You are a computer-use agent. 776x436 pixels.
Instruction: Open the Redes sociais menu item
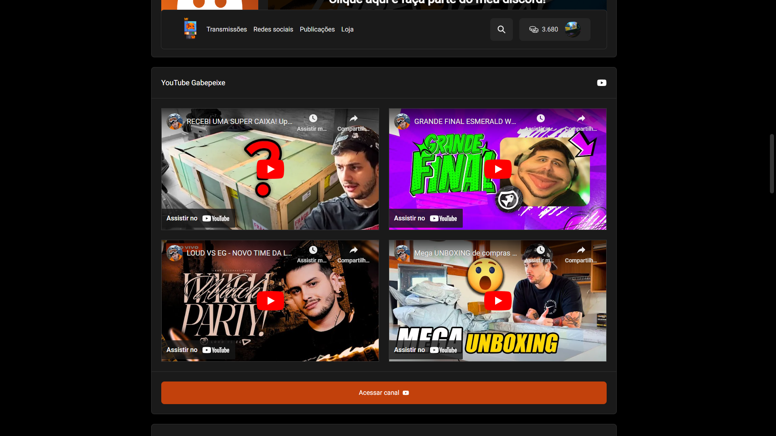tap(273, 29)
